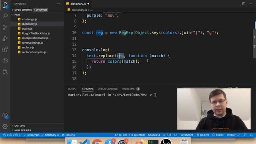This screenshot has height=144, width=256.
Task: Click the Prettier status item
Action: click(233, 135)
